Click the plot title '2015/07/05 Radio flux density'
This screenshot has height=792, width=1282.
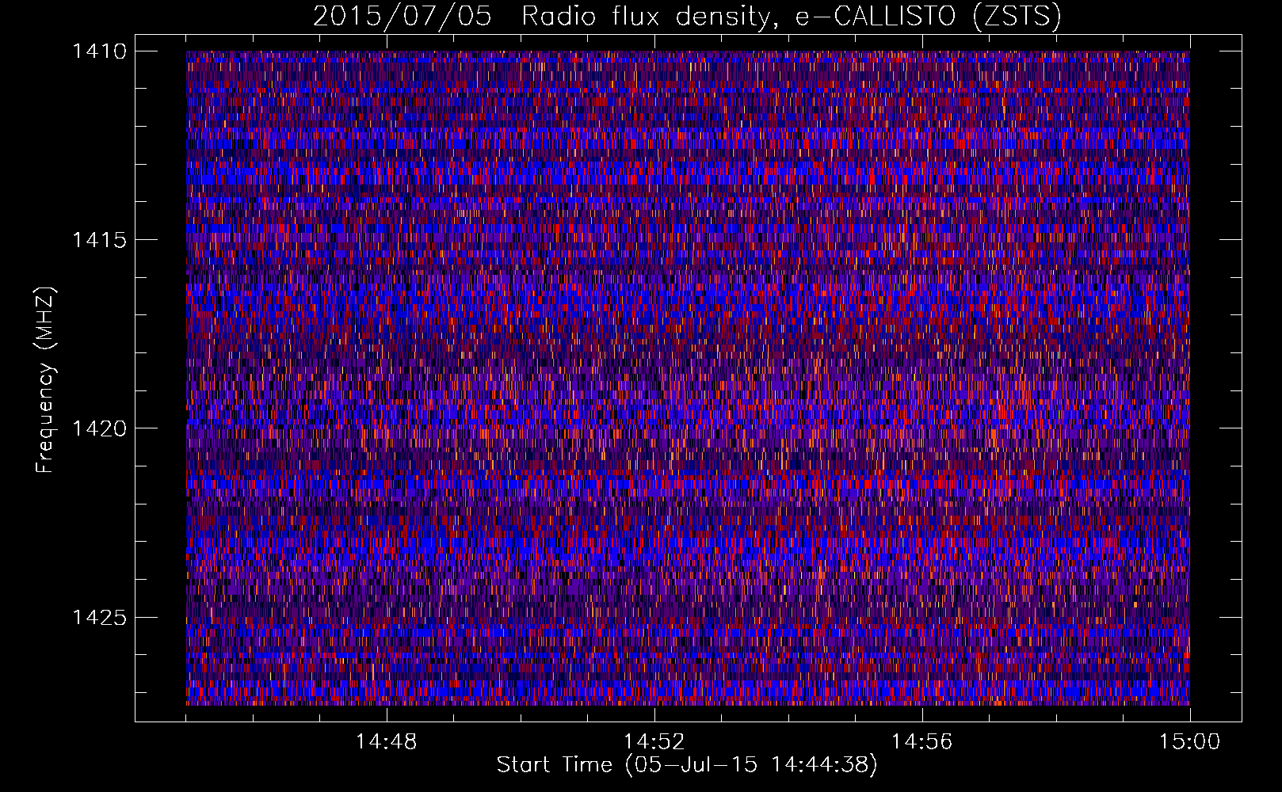tap(687, 17)
